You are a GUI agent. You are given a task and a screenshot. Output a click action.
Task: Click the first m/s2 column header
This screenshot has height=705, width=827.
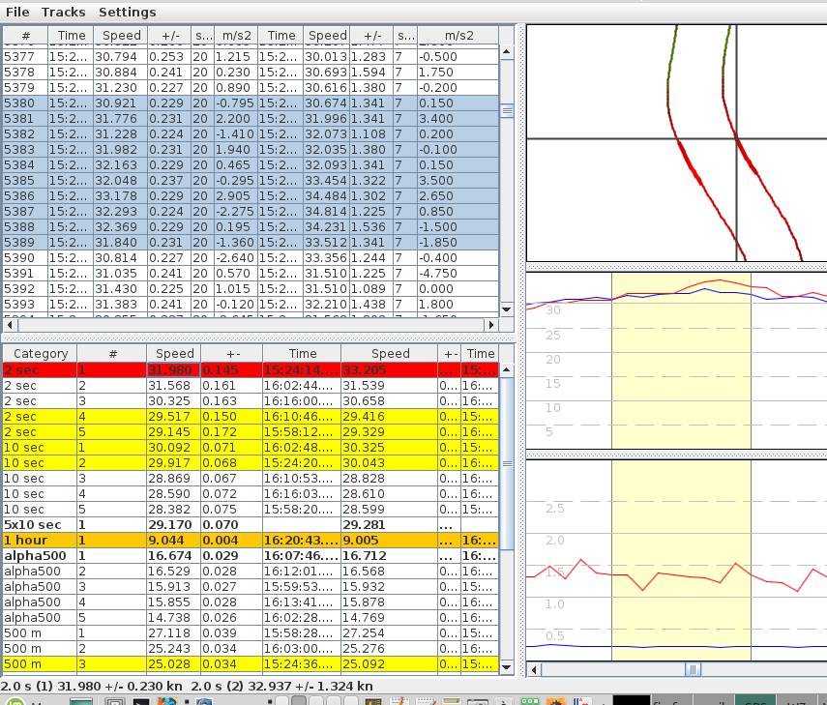[236, 35]
